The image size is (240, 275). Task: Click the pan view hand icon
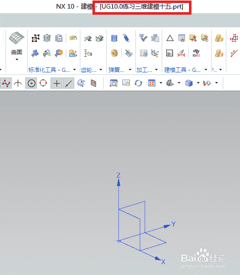coord(126,83)
